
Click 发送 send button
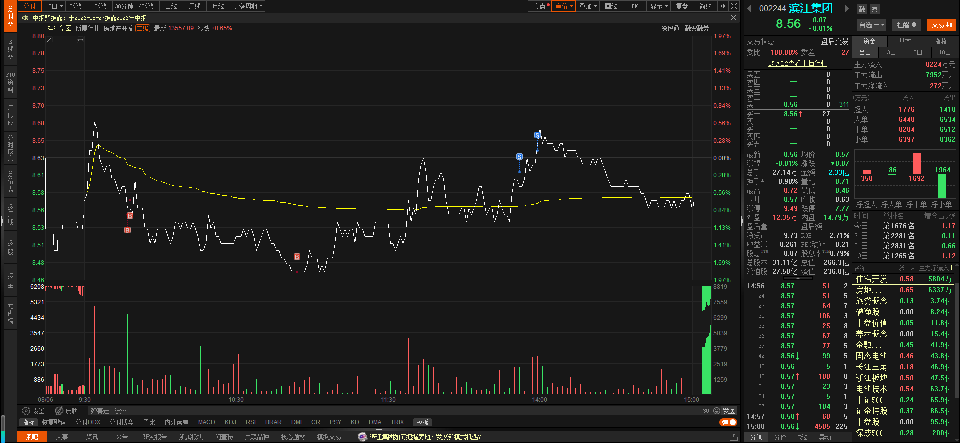pos(729,411)
